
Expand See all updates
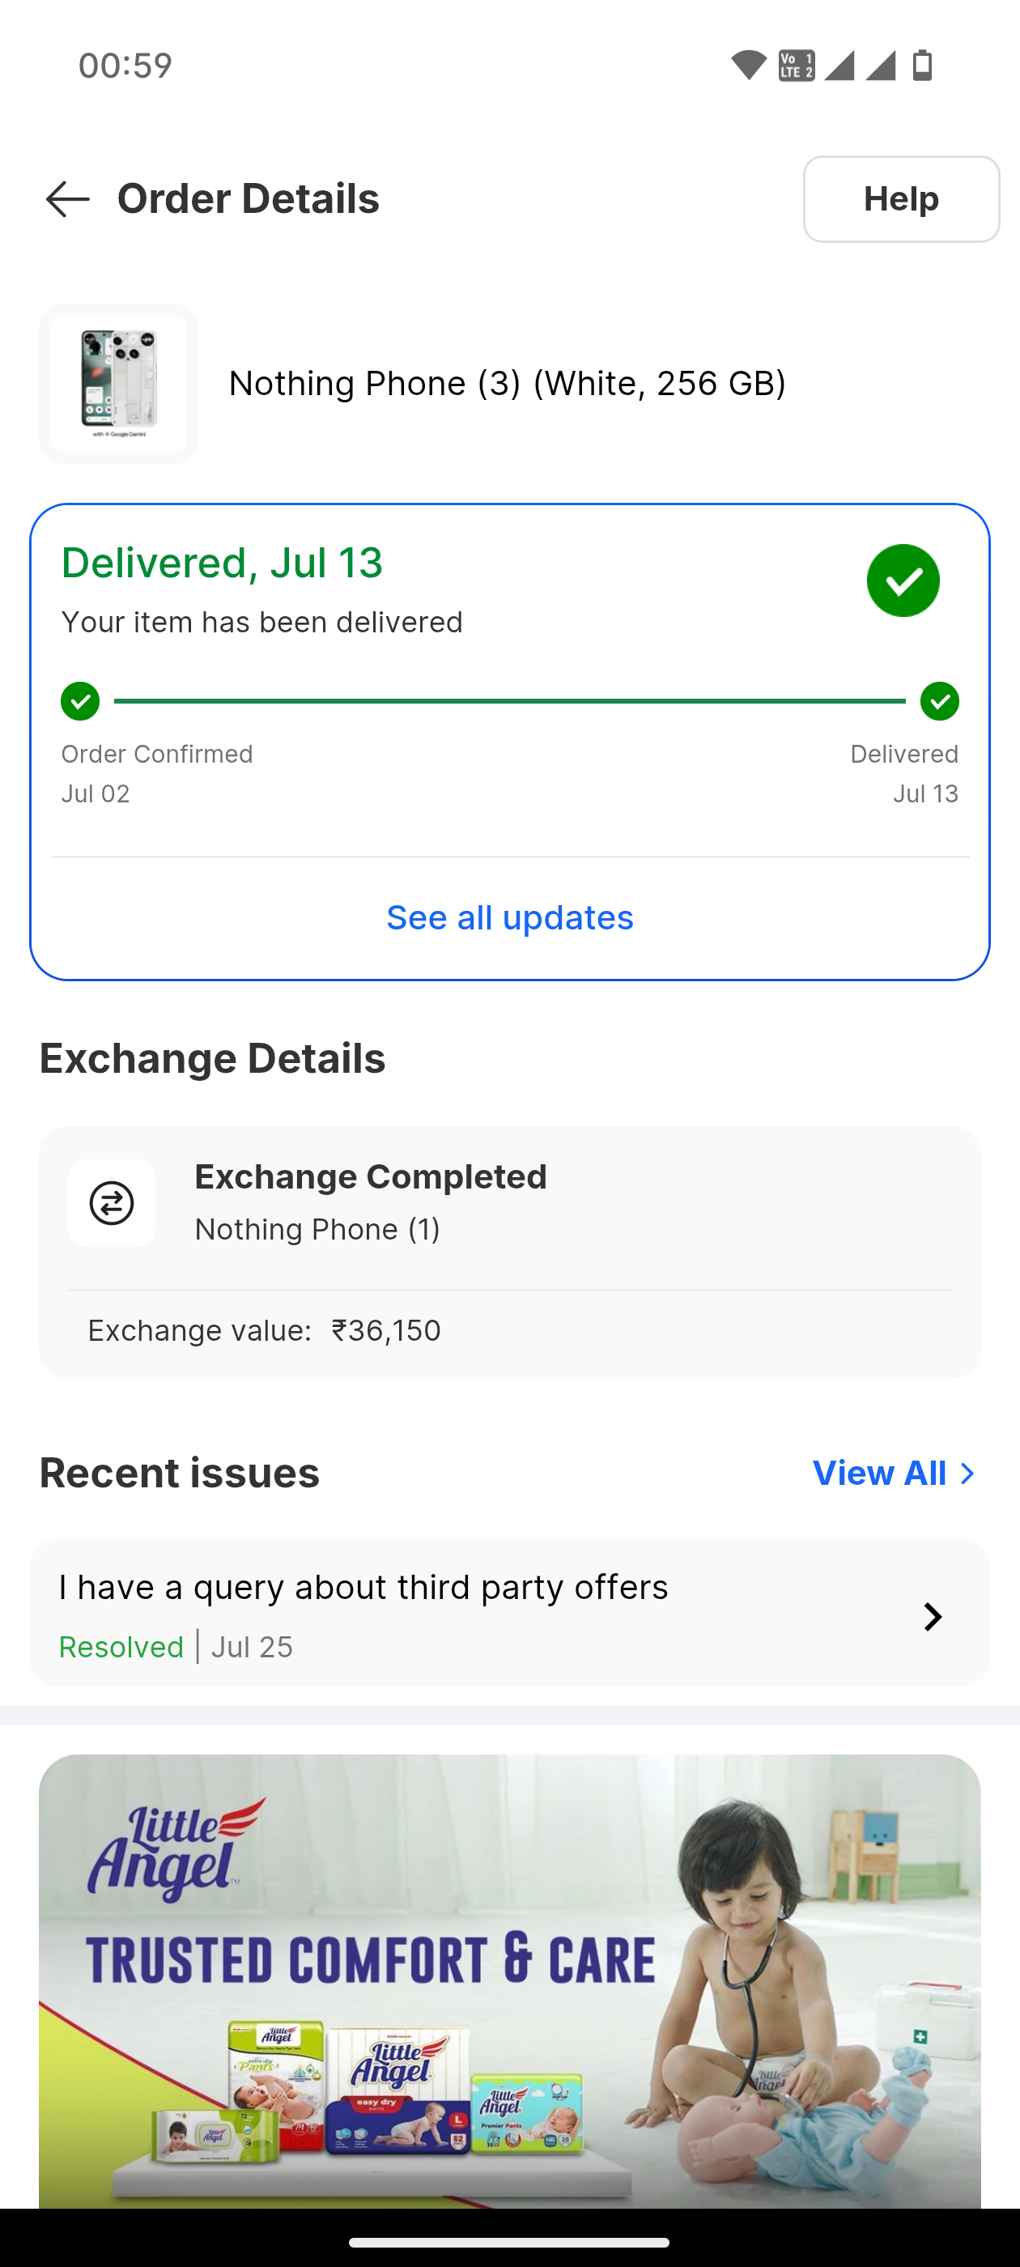click(509, 918)
